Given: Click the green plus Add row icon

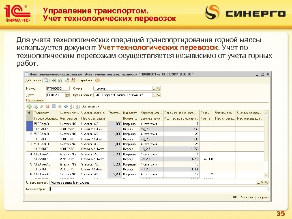Looking at the screenshot, I should [x=29, y=107].
